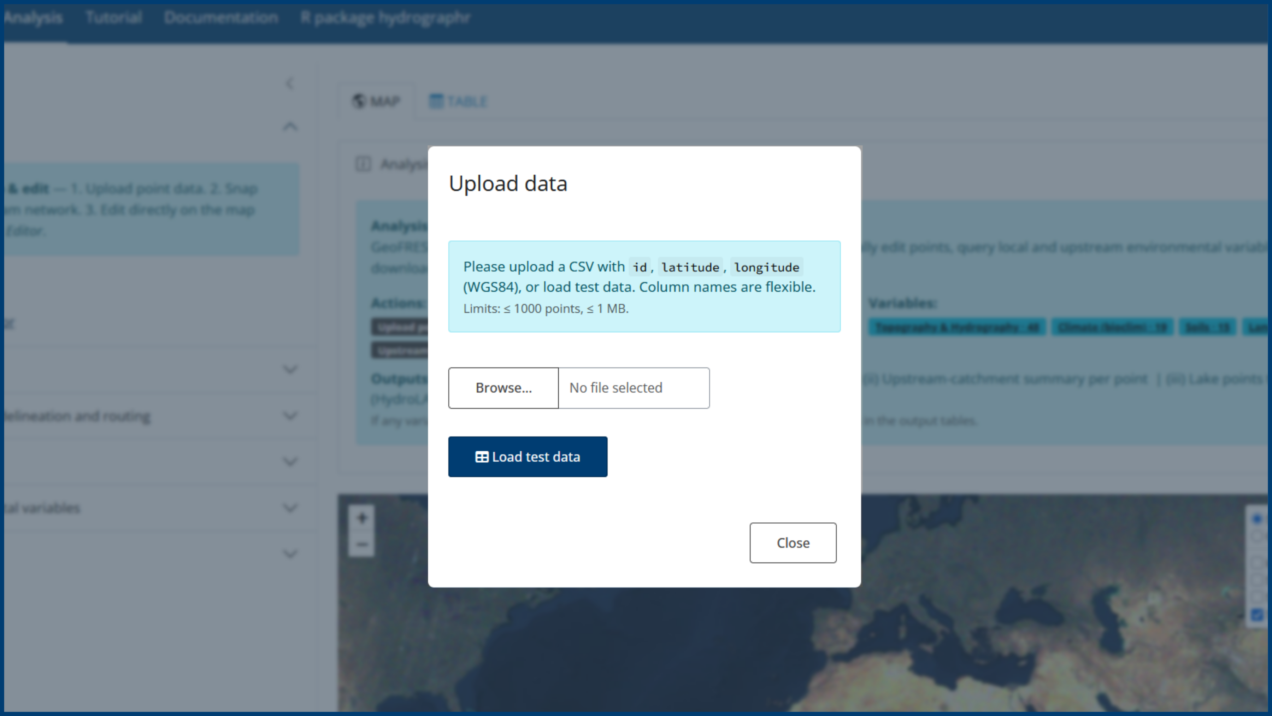Image resolution: width=1272 pixels, height=716 pixels.
Task: Click the id column code label
Action: (x=640, y=267)
